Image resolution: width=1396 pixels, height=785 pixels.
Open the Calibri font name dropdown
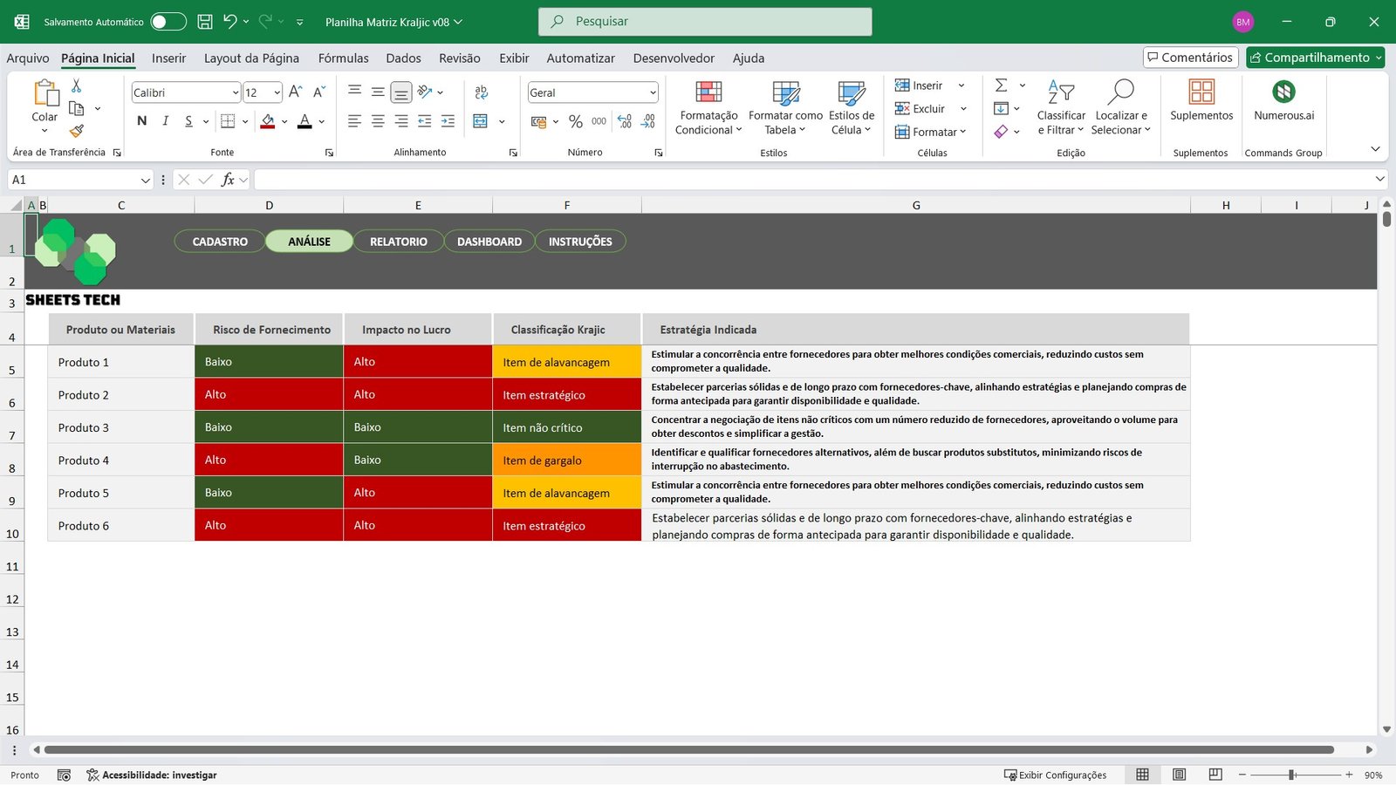[x=236, y=92]
